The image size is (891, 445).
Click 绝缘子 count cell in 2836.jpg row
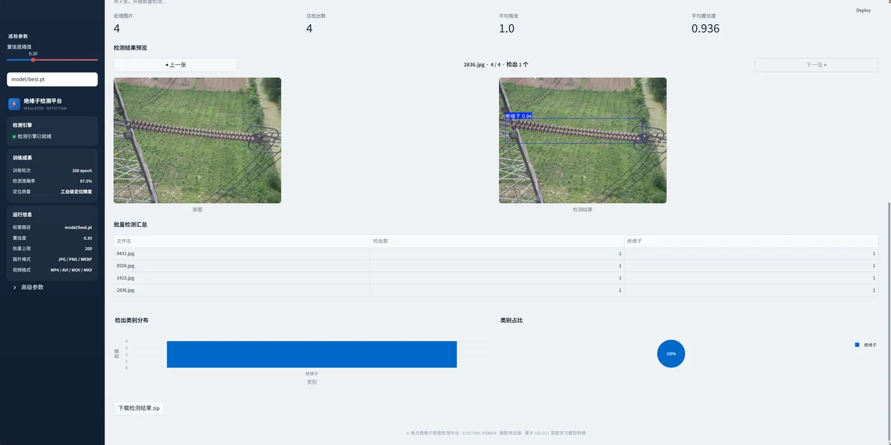coord(751,290)
